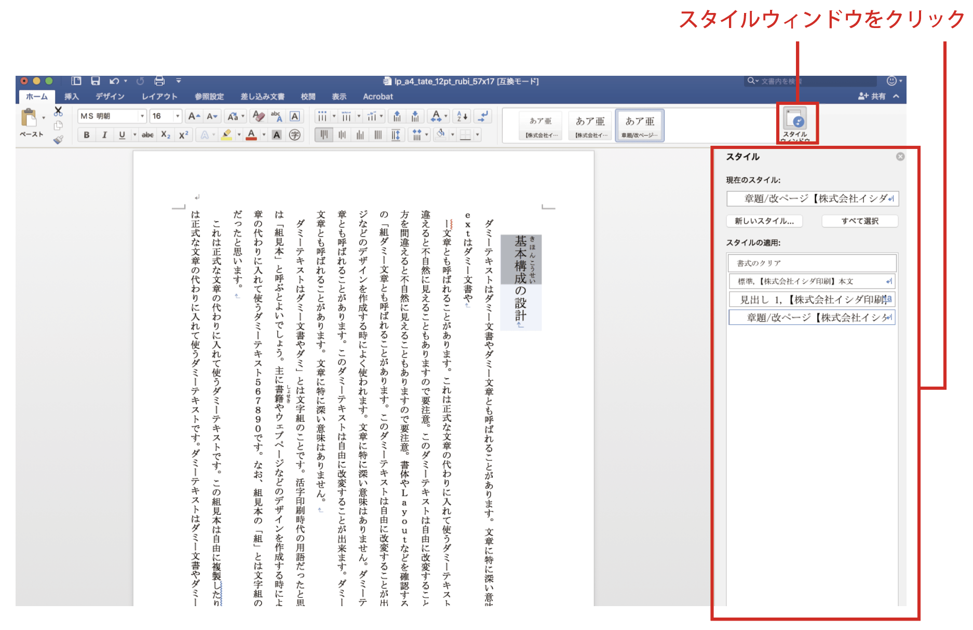Open the Paste options dropdown arrow

pos(43,118)
